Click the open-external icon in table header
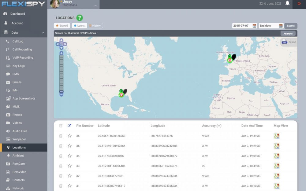The width and height of the screenshot is (306, 191). point(69,126)
